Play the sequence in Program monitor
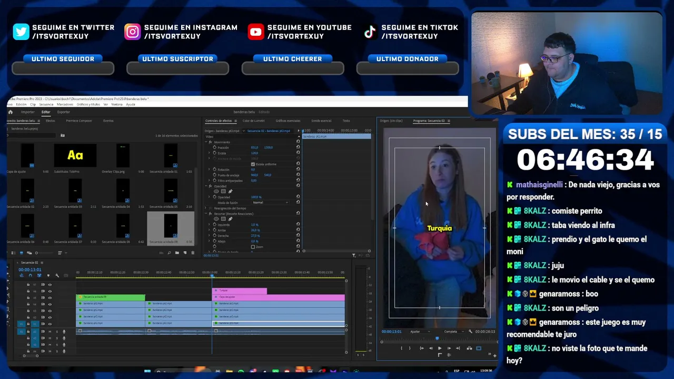This screenshot has height=379, width=674. [x=440, y=348]
